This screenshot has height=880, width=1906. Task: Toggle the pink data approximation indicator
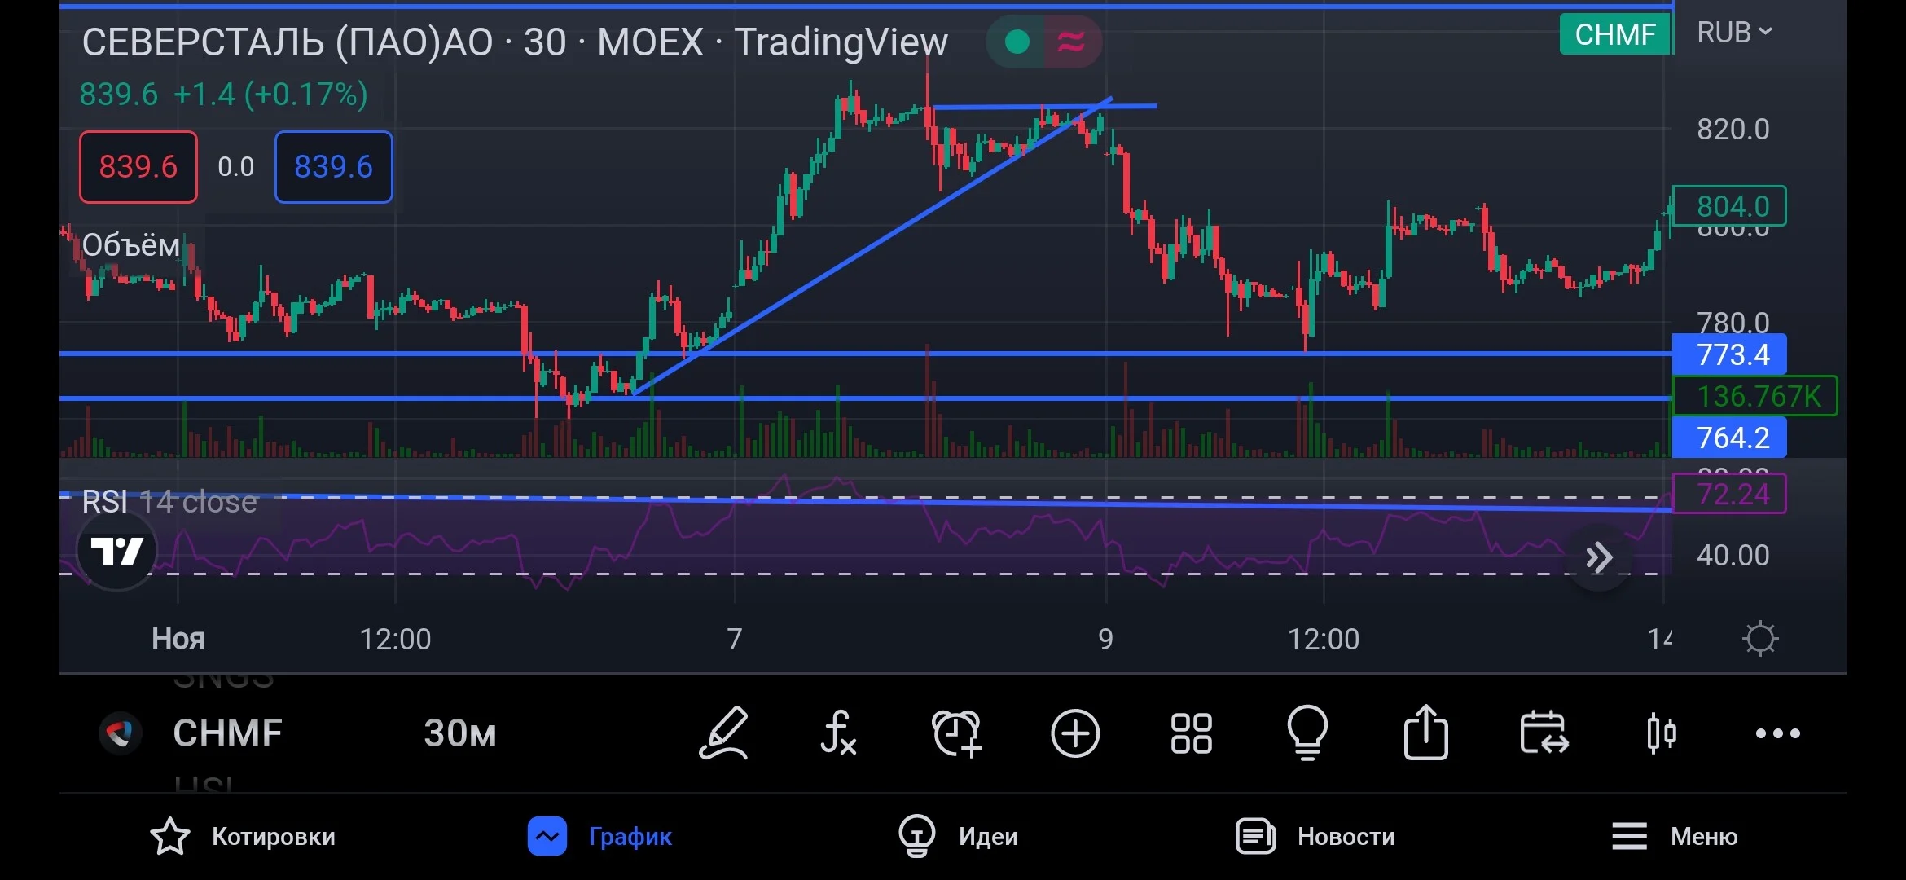click(x=1072, y=42)
